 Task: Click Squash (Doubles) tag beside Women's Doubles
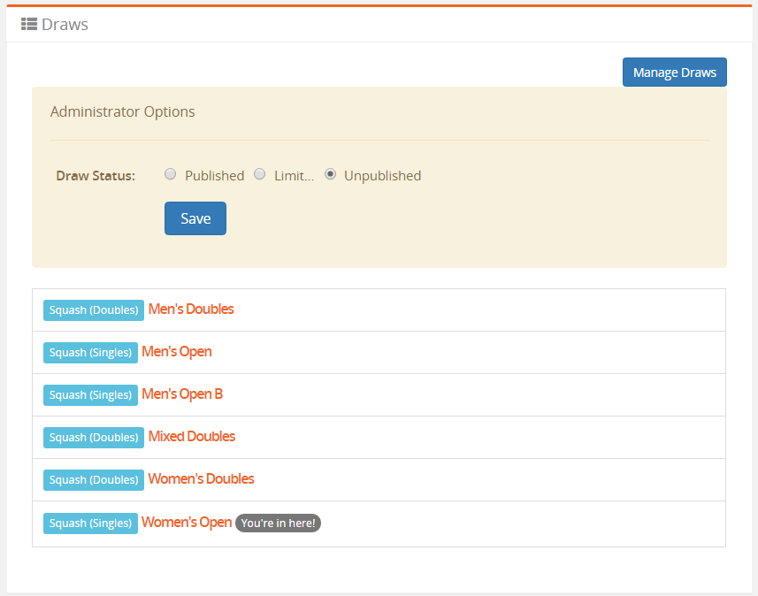pos(94,480)
